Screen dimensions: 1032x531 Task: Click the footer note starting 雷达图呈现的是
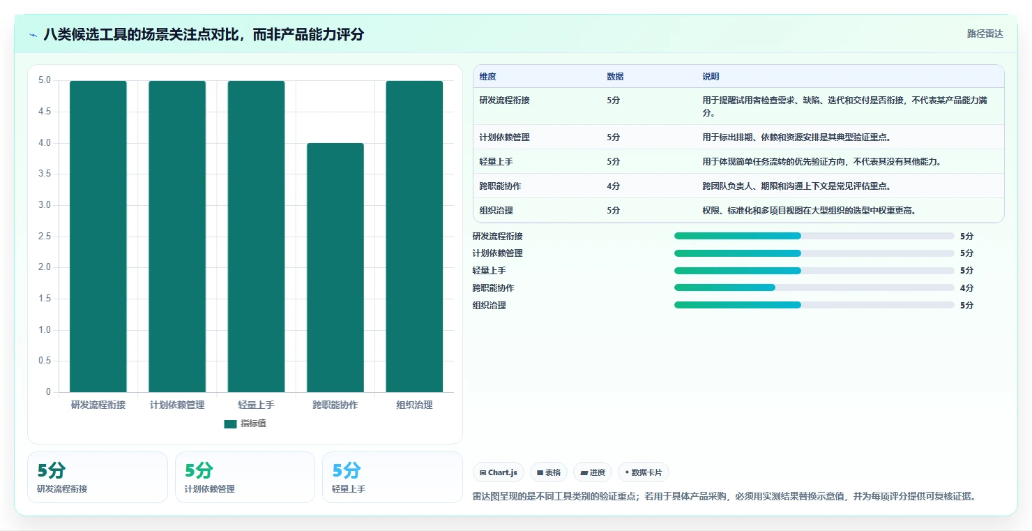coord(724,497)
